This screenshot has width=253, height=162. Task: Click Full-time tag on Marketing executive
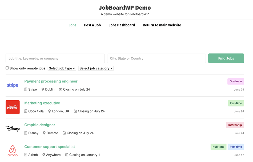pos(236,103)
